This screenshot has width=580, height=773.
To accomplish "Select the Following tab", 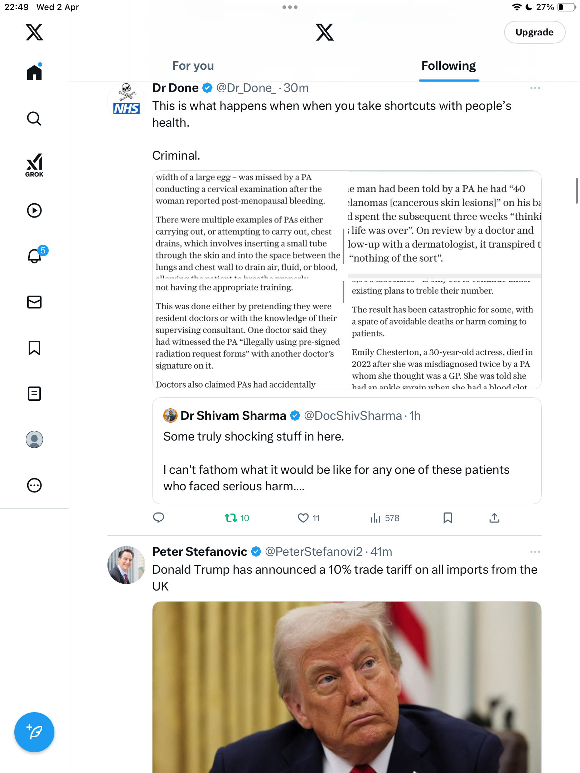I will click(449, 66).
